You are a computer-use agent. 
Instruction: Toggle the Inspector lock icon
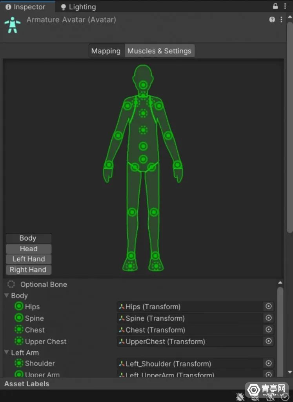click(x=275, y=6)
